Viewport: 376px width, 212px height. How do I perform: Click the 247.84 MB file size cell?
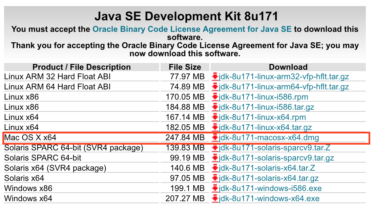tap(185, 138)
